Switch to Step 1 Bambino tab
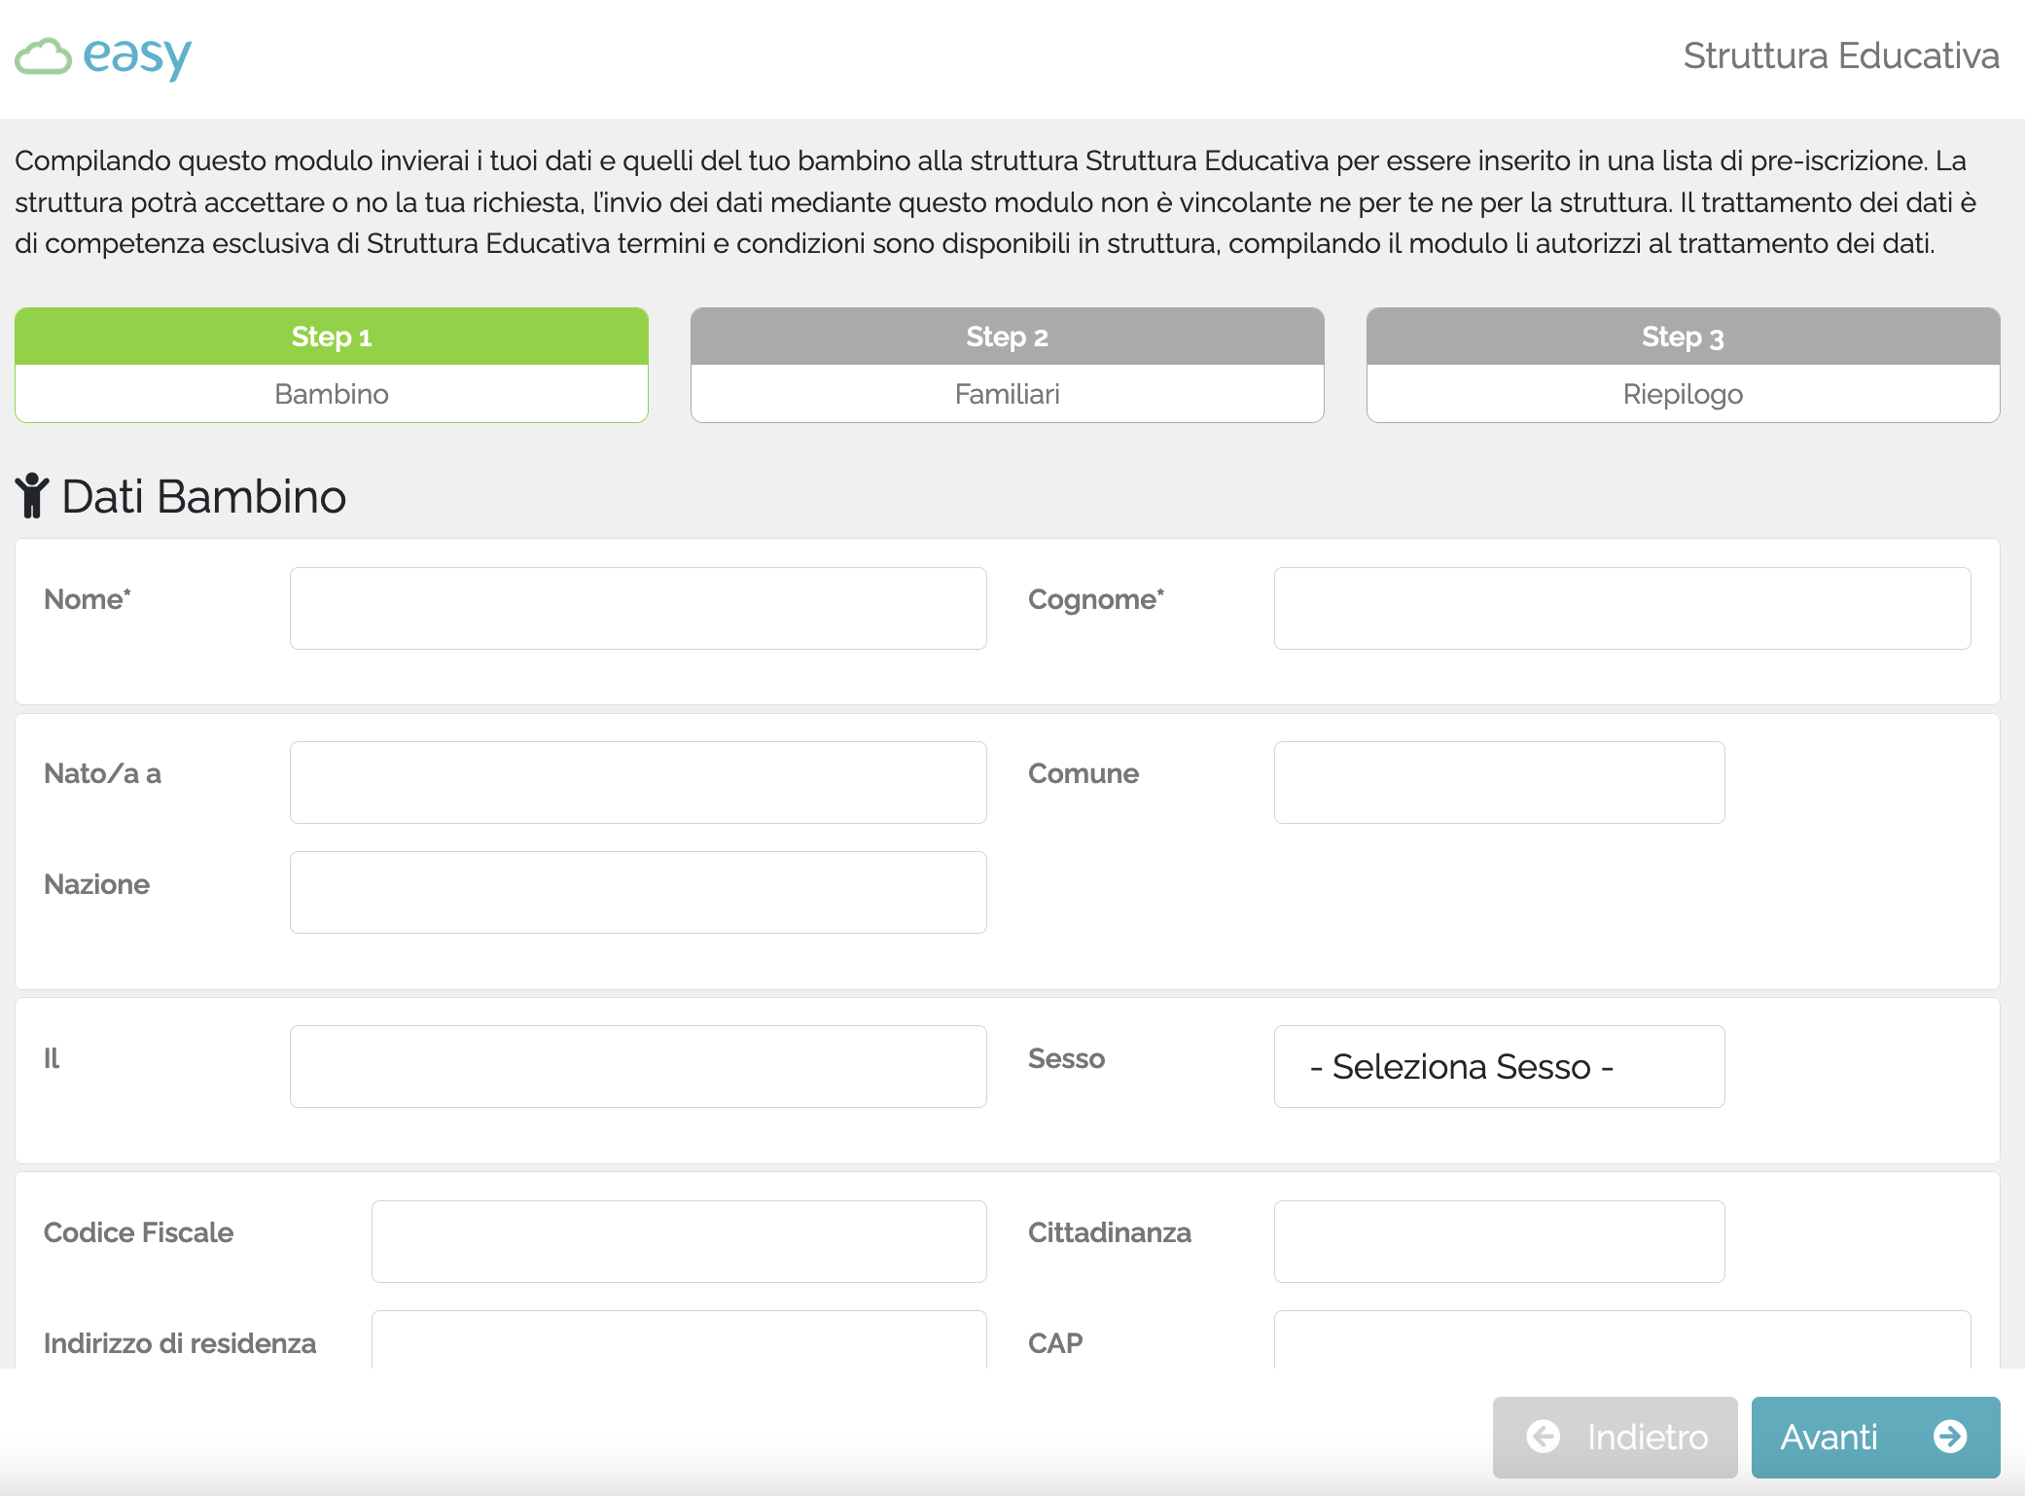 tap(331, 365)
